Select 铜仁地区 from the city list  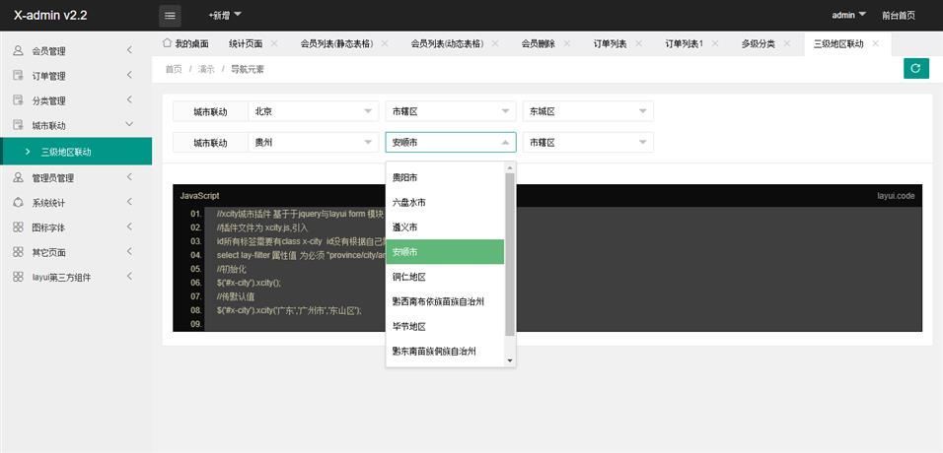pos(445,277)
